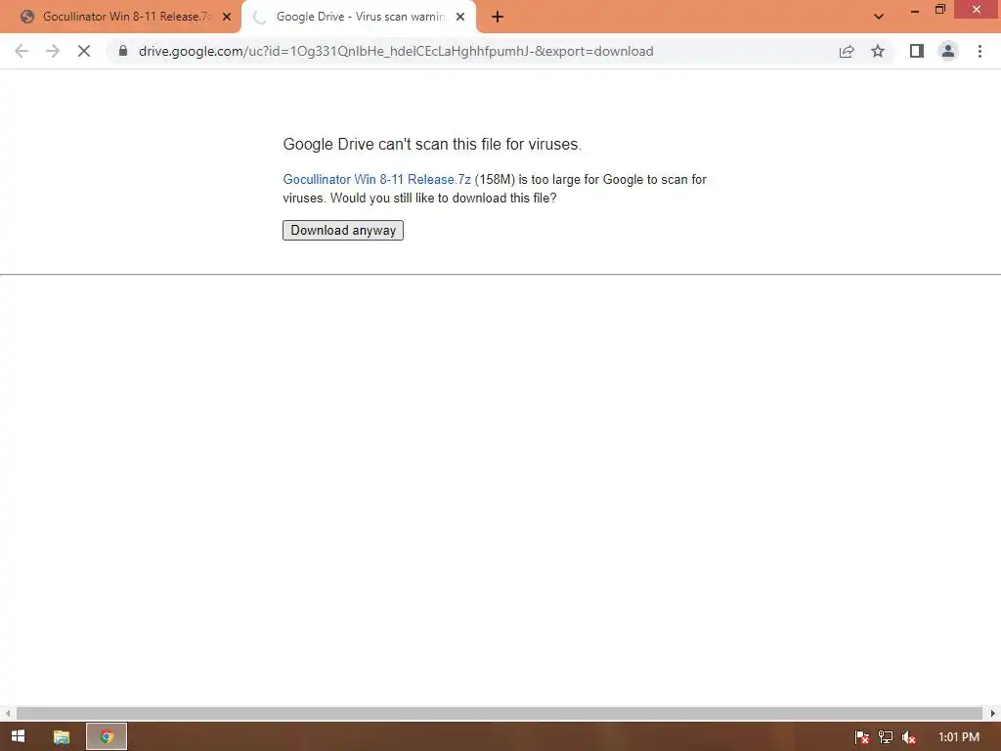The height and width of the screenshot is (751, 1001).
Task: Click the scroll right arrow
Action: pos(993,713)
